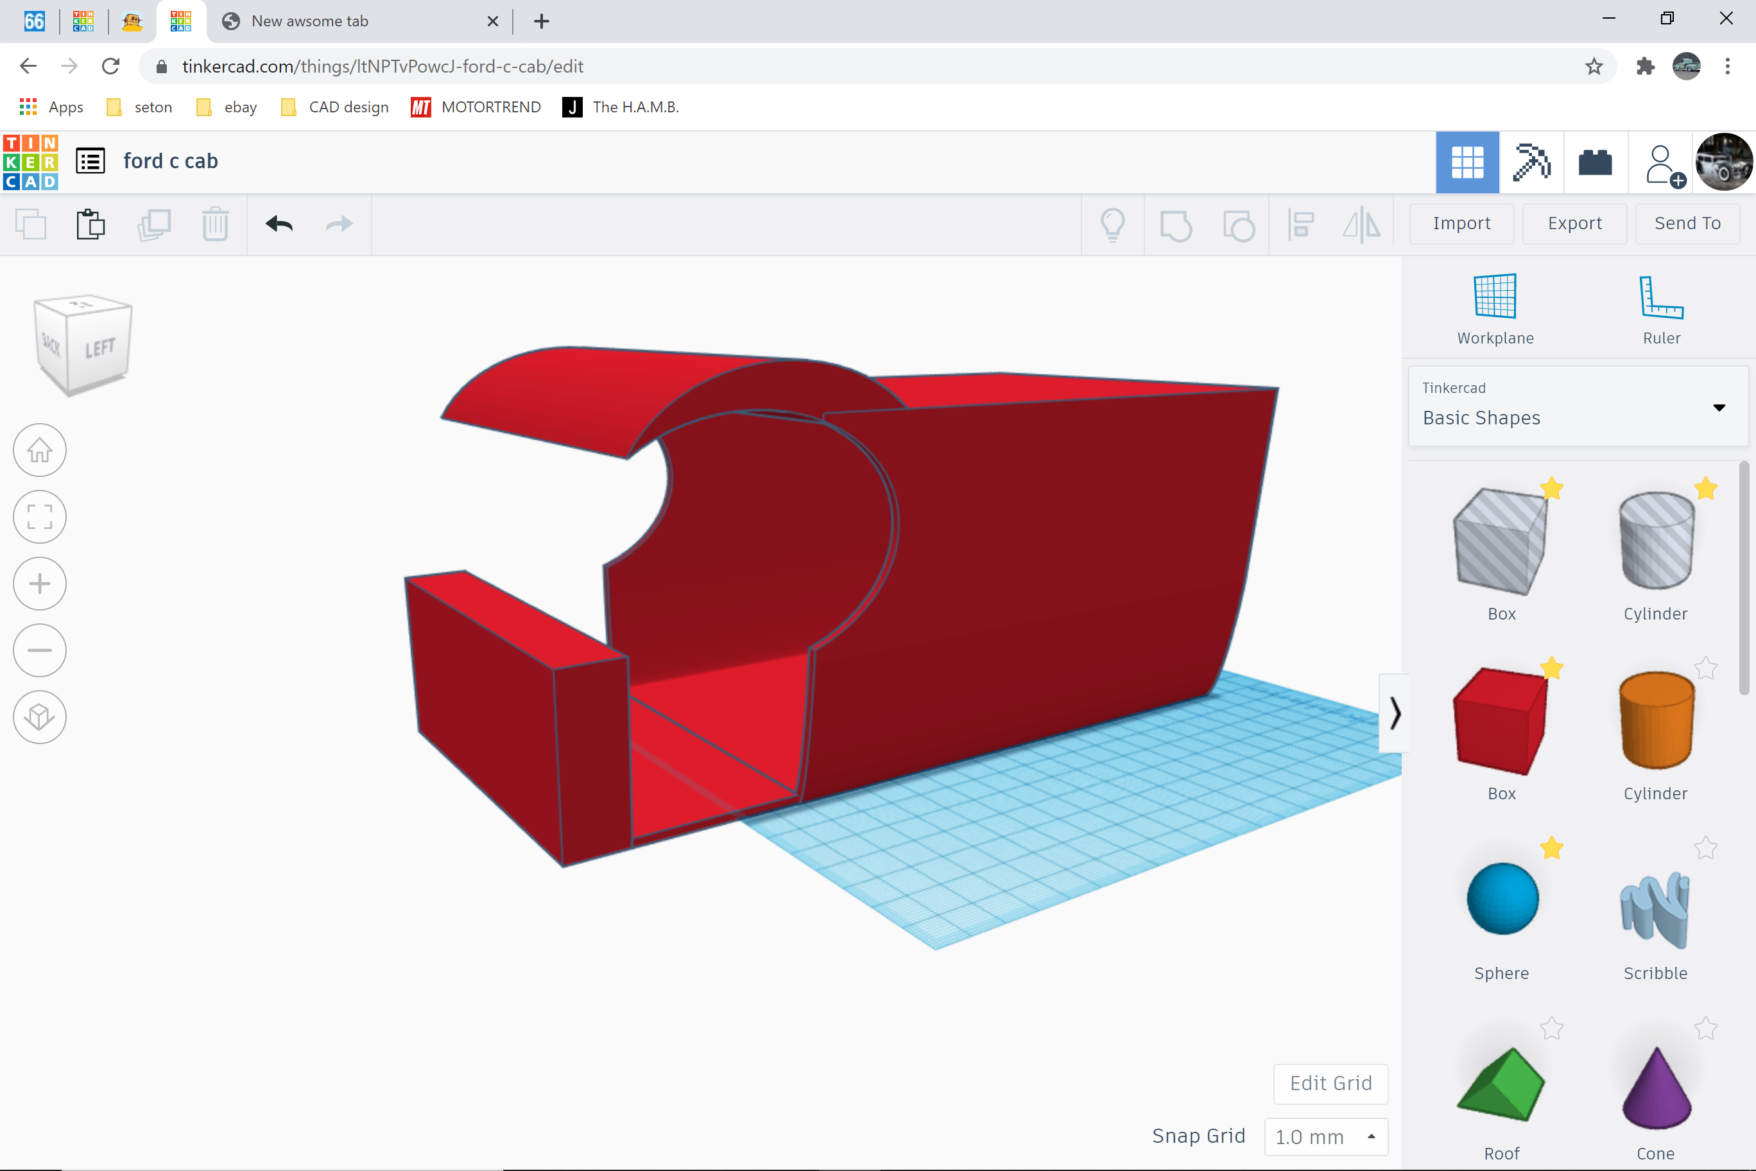This screenshot has width=1756, height=1171.
Task: Click the Delete trash icon
Action: 215,224
